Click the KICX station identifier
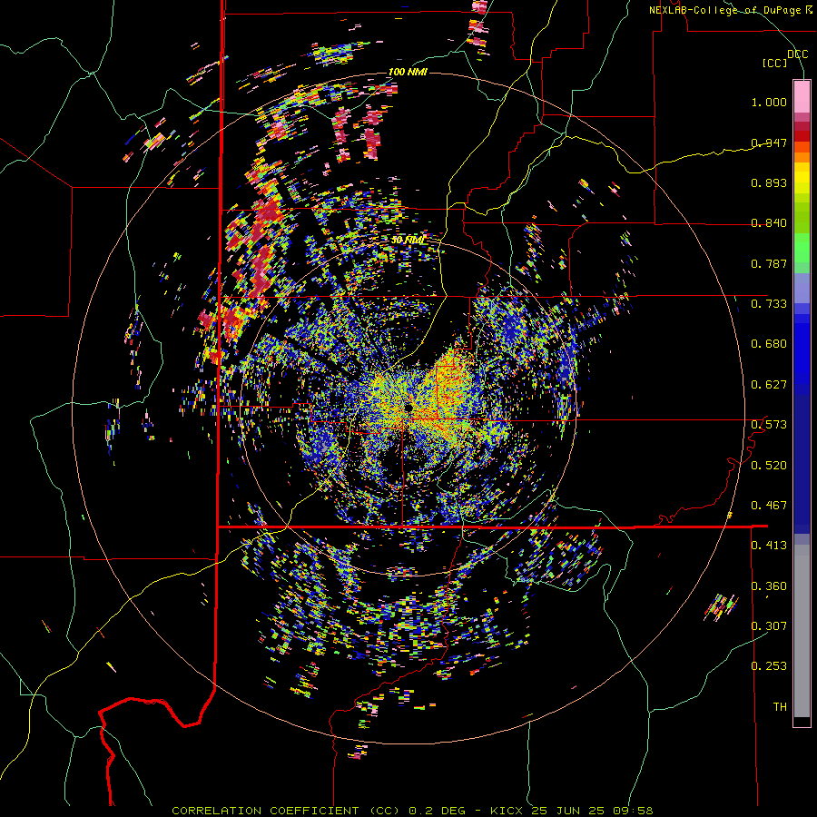The image size is (817, 817). coord(508,811)
